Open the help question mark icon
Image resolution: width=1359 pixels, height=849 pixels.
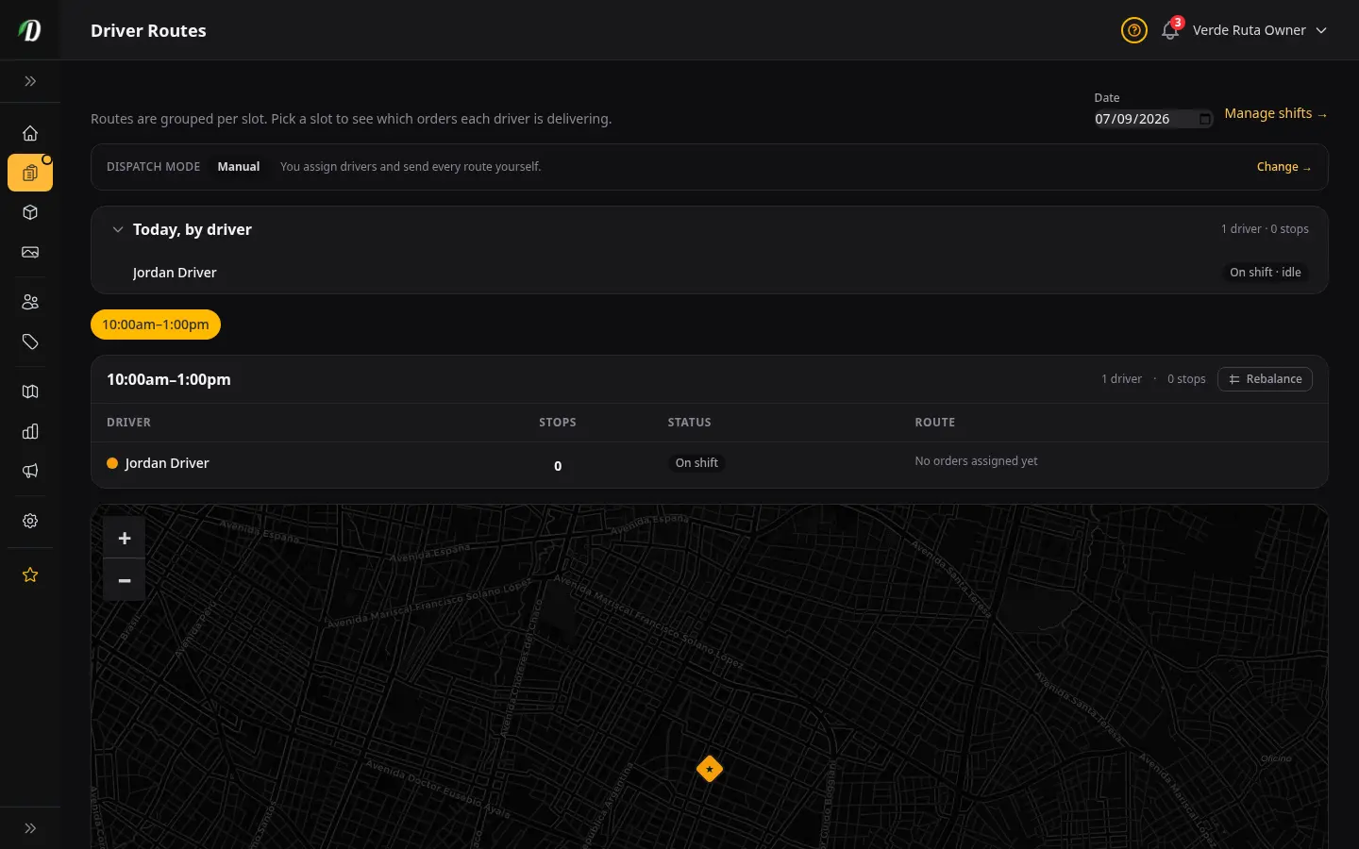tap(1133, 30)
